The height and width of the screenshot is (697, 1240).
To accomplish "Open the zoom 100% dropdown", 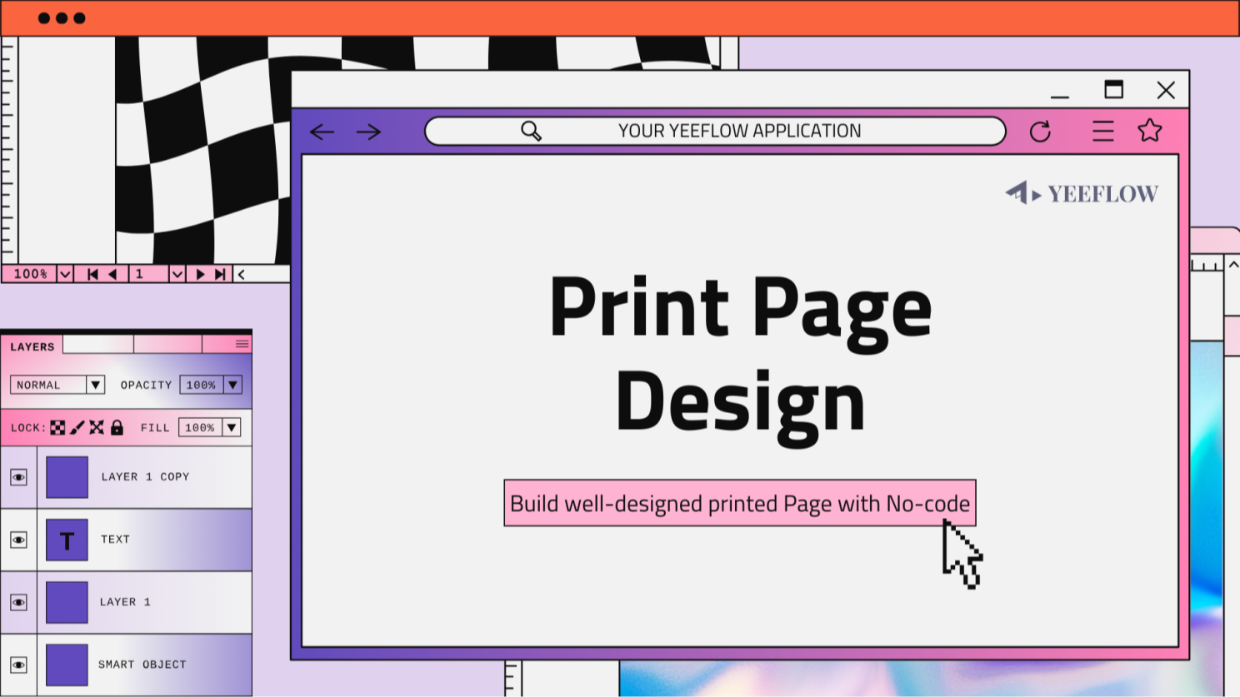I will pos(64,274).
